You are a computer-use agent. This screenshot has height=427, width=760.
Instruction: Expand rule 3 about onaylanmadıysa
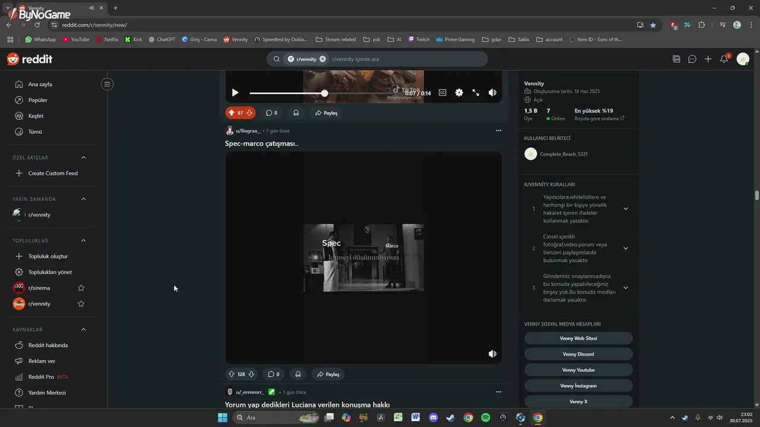point(625,288)
